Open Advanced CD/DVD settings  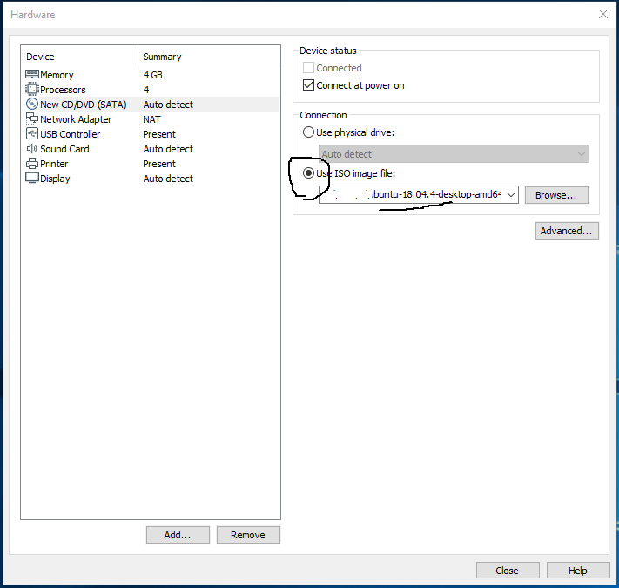(567, 231)
